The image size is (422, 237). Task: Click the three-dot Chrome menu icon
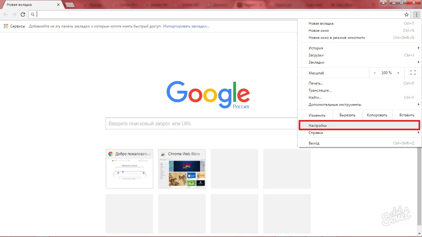[416, 15]
